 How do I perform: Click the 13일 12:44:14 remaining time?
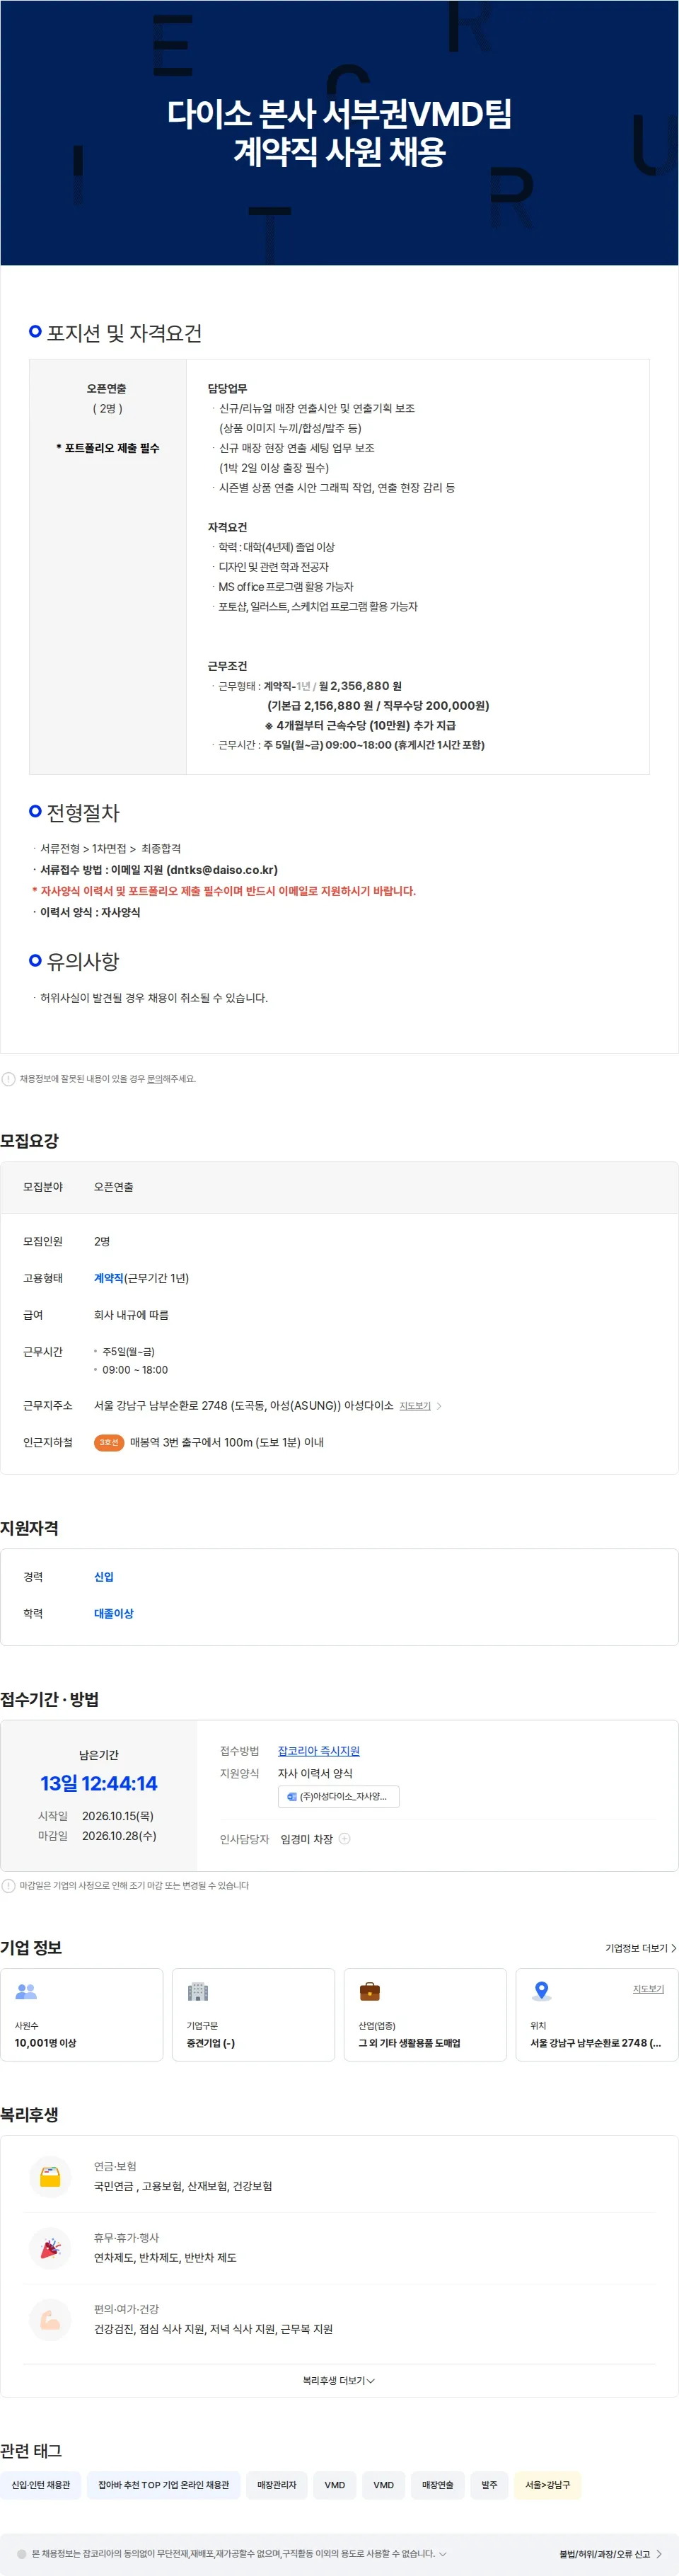click(99, 1783)
